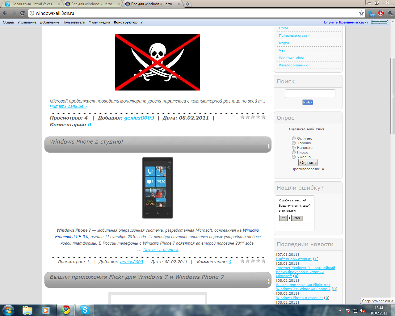Expand the 'Мультимедиа' menu
This screenshot has width=395, height=316.
(x=99, y=22)
